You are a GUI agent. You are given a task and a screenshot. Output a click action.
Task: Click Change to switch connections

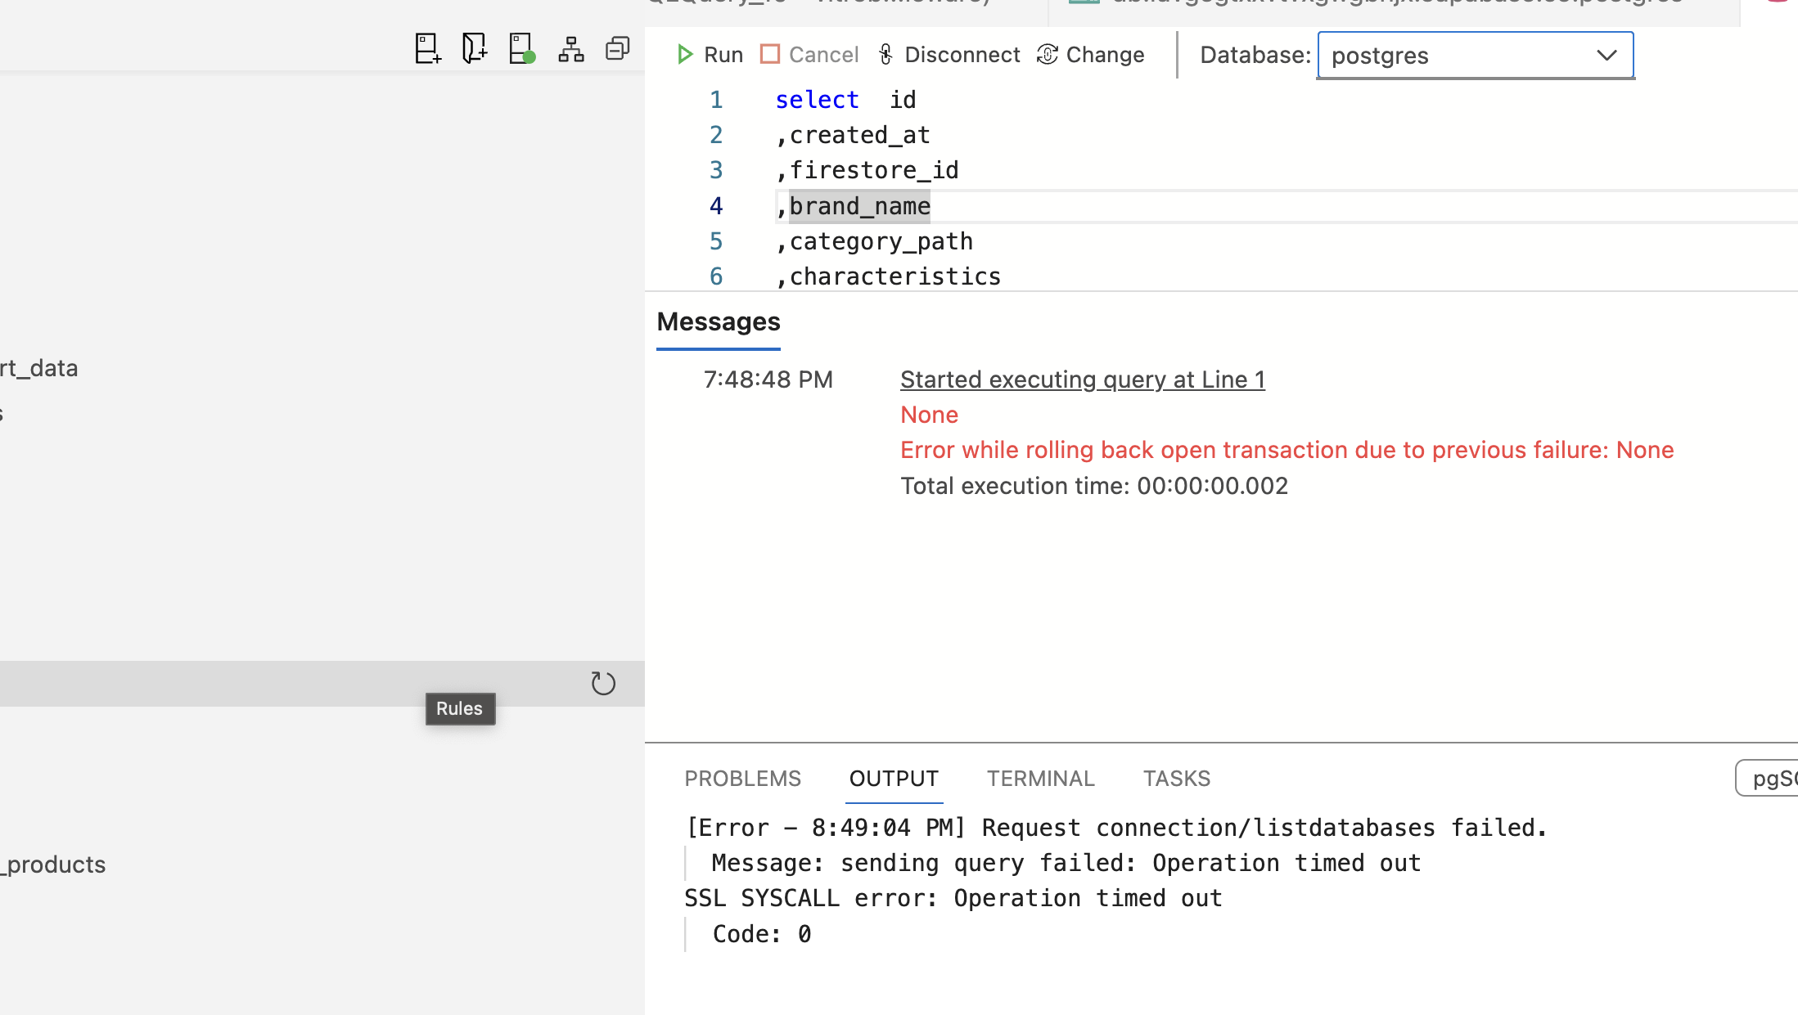[x=1090, y=54]
